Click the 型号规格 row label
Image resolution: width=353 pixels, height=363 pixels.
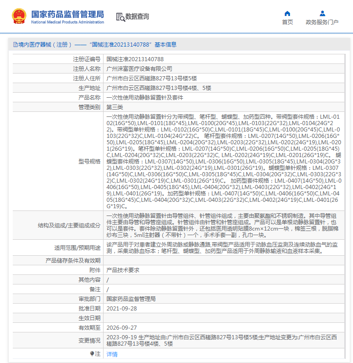point(89,161)
